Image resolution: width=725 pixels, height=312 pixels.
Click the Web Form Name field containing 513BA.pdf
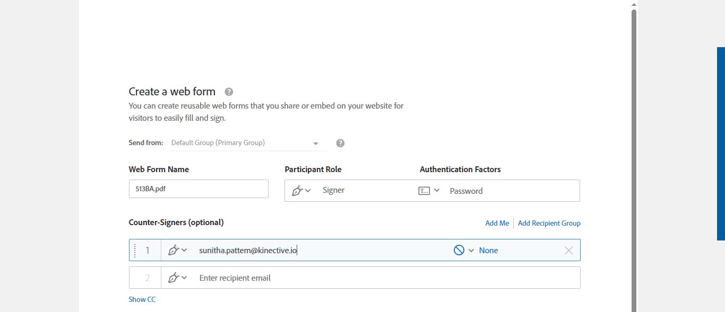coord(198,189)
